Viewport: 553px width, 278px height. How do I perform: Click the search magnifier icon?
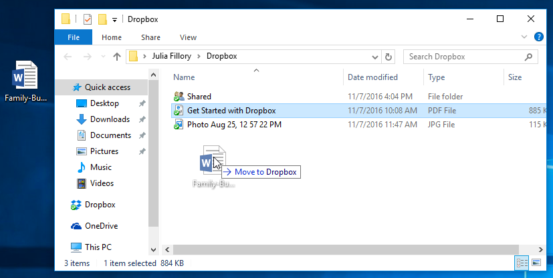coord(528,57)
